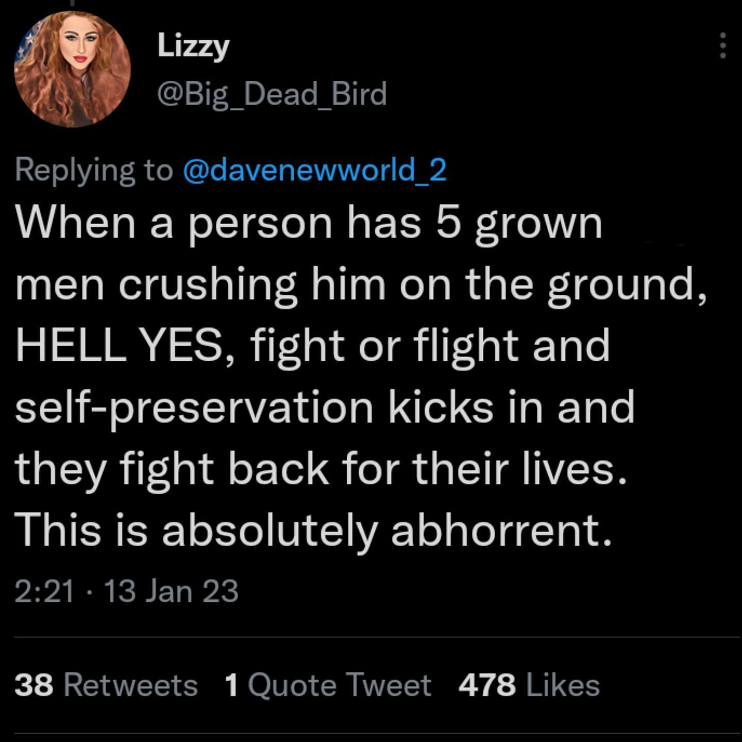
Task: Click the 'Replying to' label
Action: (94, 171)
